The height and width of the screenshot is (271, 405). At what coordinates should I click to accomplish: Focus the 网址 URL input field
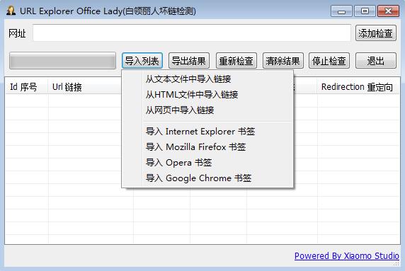[x=192, y=33]
